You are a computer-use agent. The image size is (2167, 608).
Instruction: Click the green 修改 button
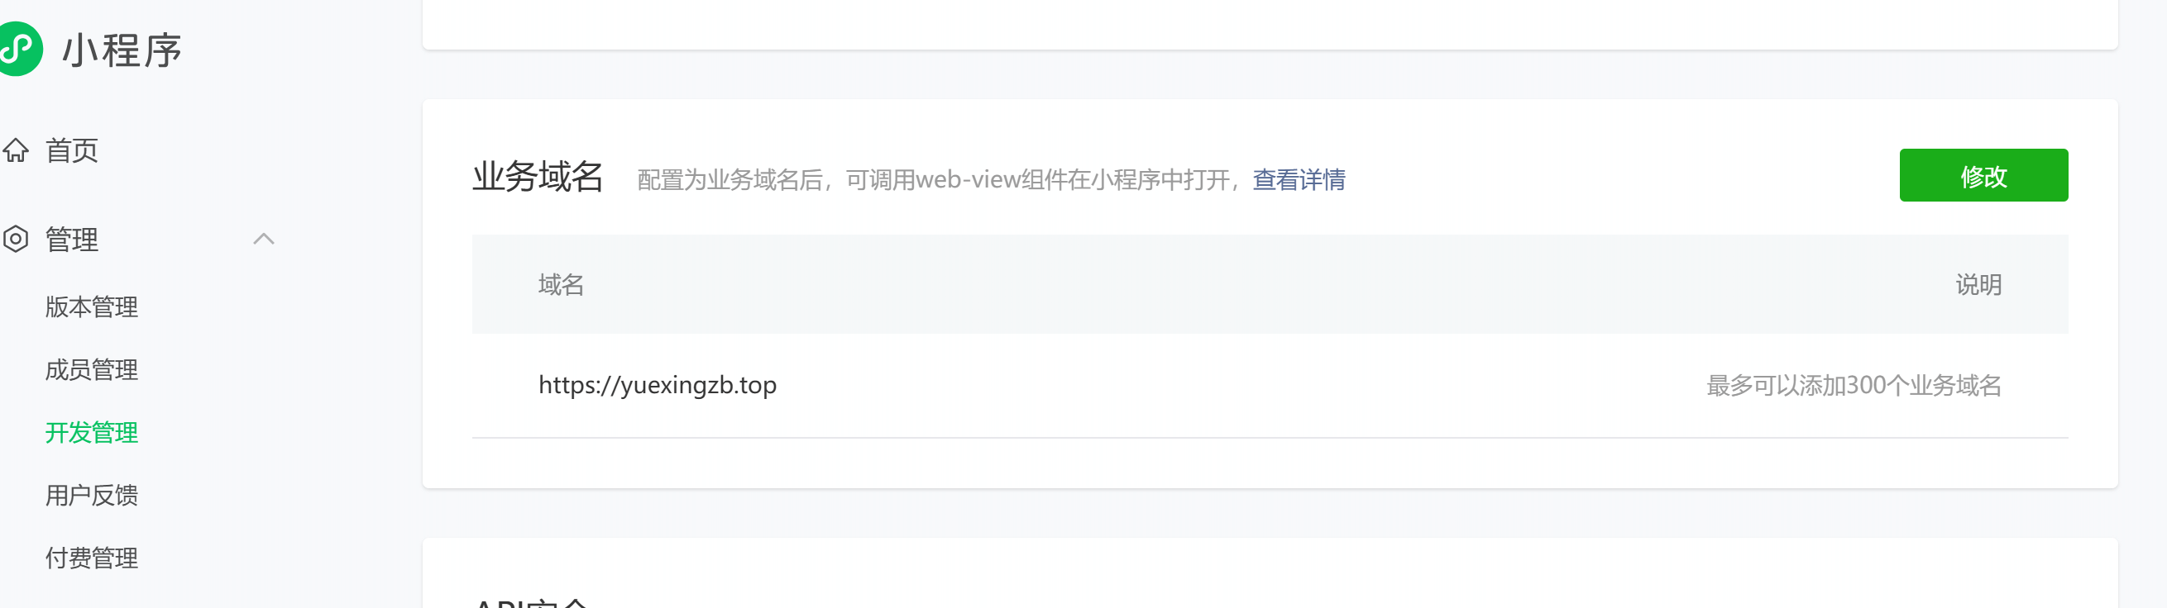click(x=1983, y=175)
